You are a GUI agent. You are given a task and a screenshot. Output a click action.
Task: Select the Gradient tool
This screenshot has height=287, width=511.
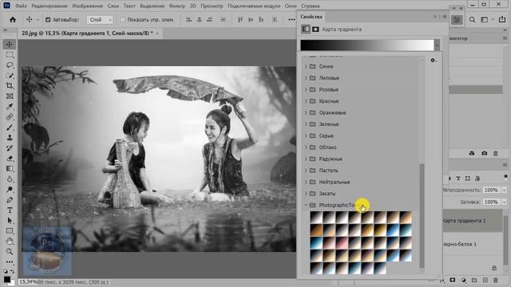(10, 168)
